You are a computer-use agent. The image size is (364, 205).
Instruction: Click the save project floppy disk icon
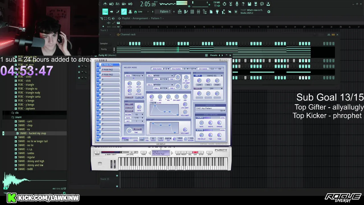point(249,4)
